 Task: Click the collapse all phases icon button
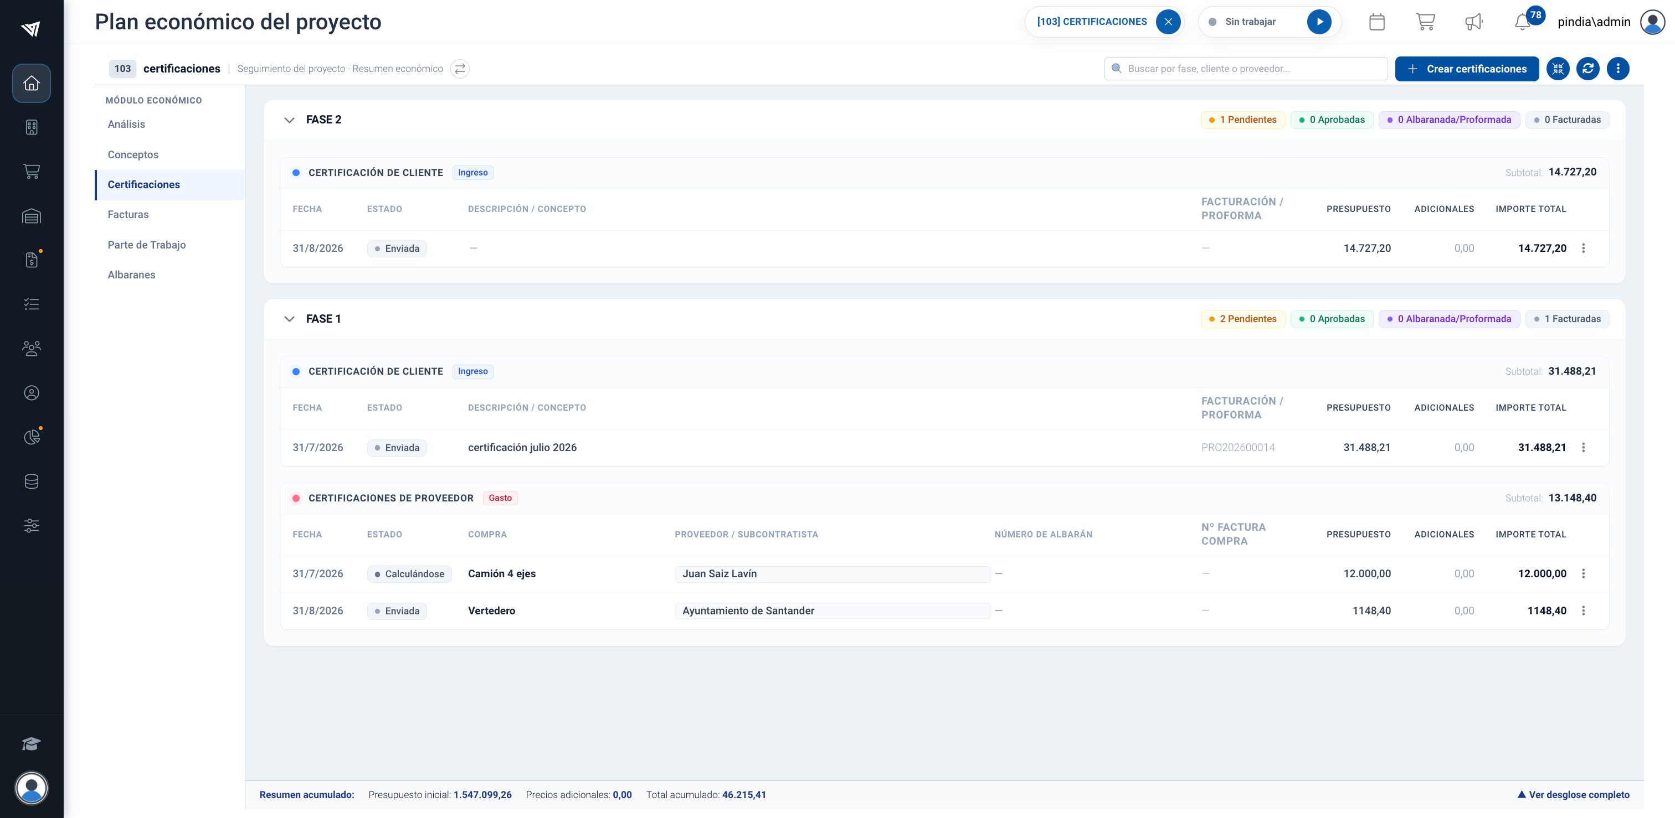point(1558,69)
